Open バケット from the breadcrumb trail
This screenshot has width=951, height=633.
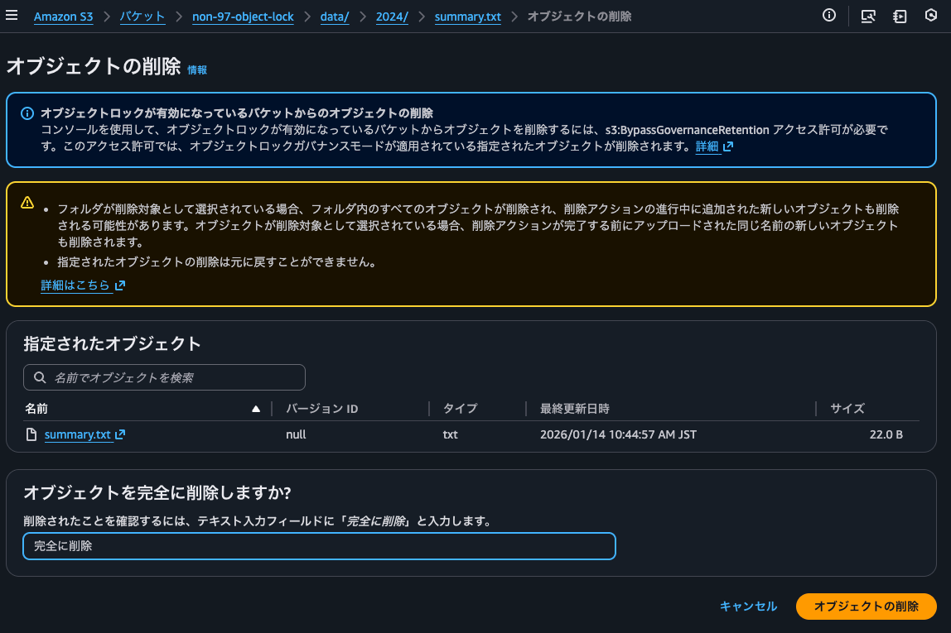(x=142, y=16)
